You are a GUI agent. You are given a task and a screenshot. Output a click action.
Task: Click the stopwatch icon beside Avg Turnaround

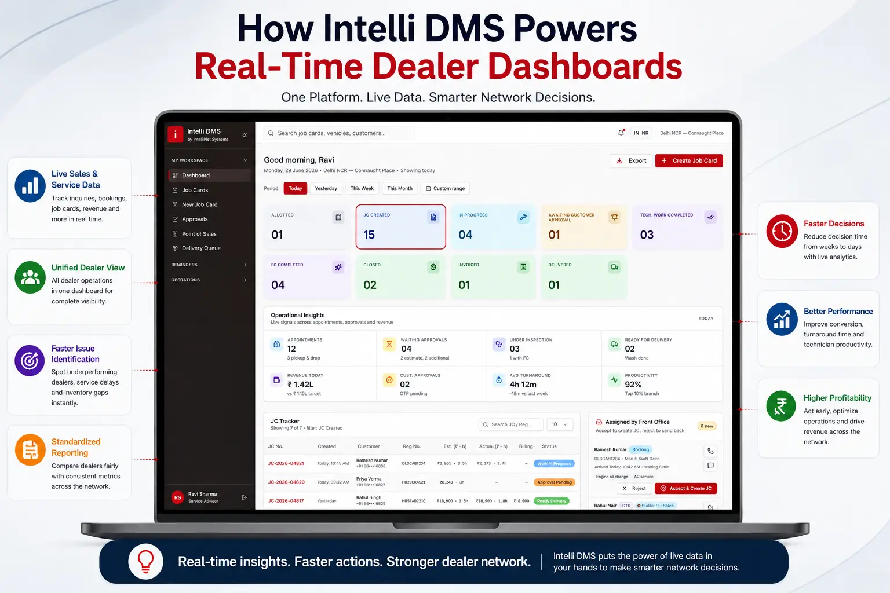[x=499, y=380]
